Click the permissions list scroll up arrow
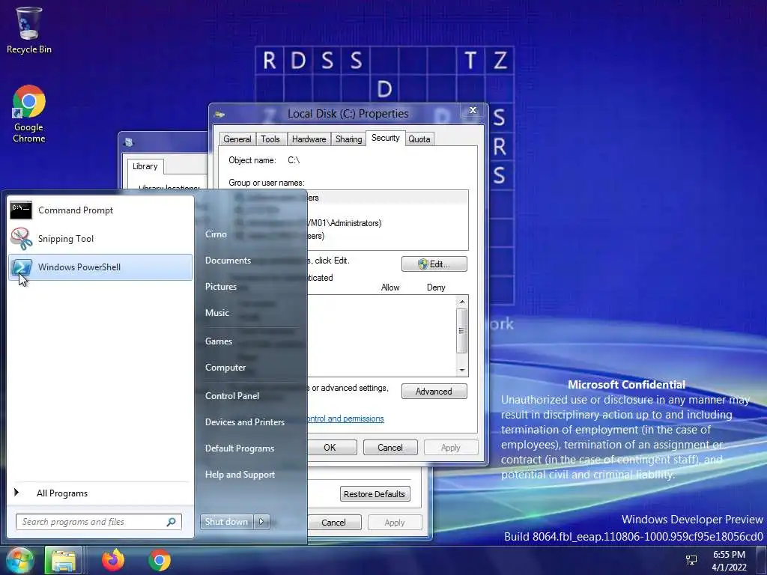 click(461, 302)
